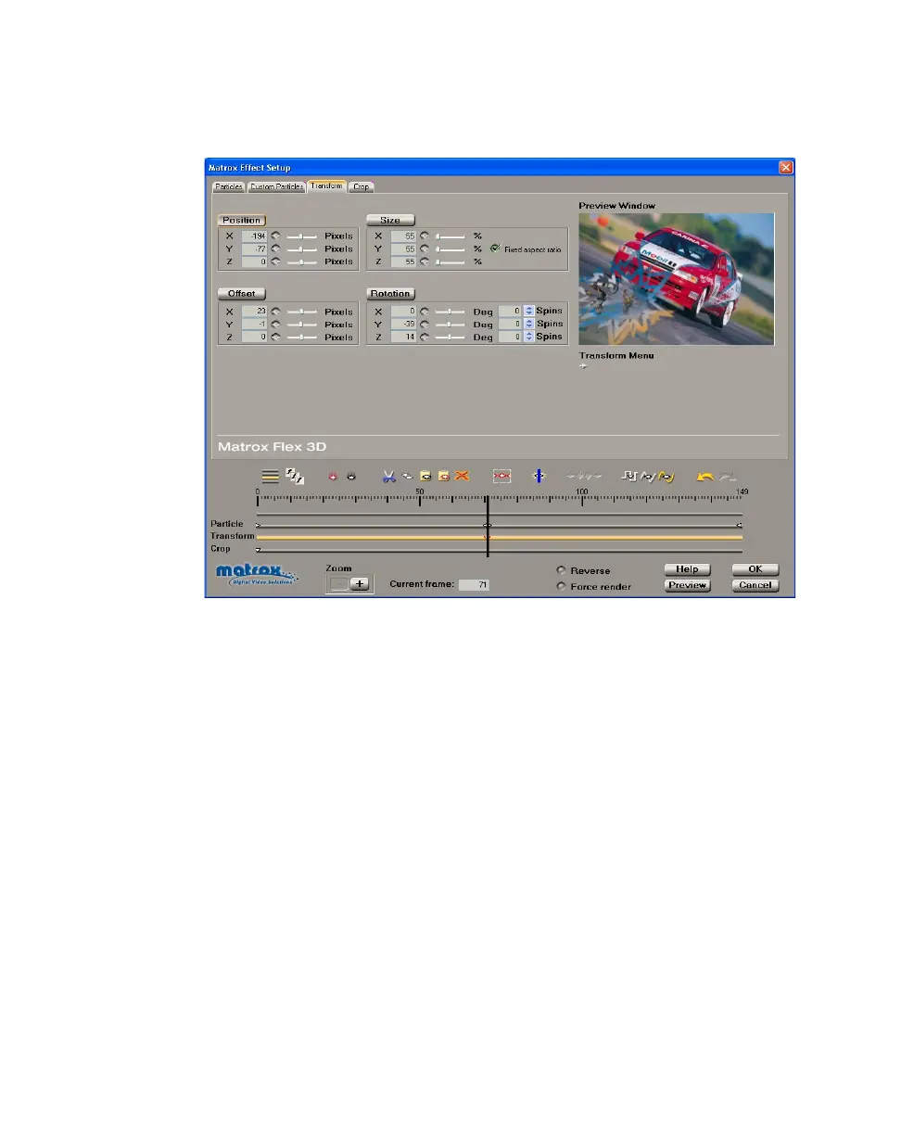Click the jog dial beside Rotation Z
The width and height of the screenshot is (901, 1135).
click(425, 338)
